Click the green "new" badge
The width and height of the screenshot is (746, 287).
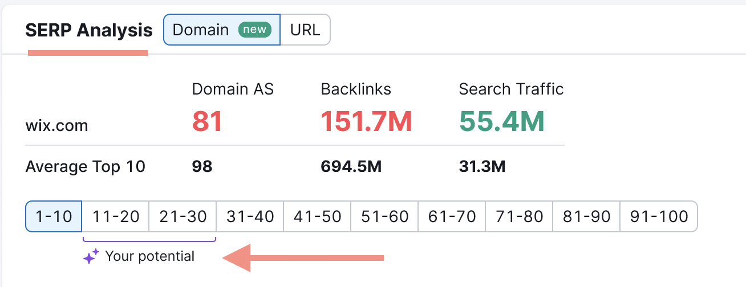pos(254,30)
